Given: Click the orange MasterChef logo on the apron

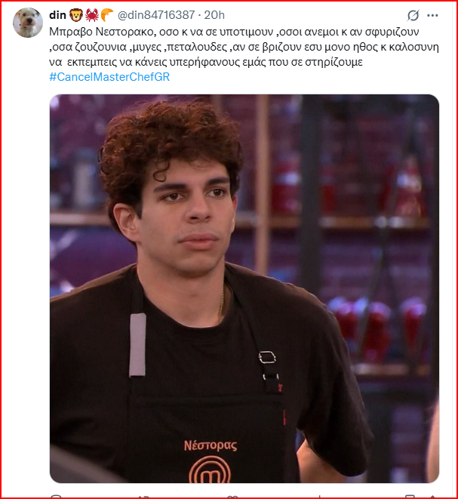Looking at the screenshot, I should click(210, 470).
